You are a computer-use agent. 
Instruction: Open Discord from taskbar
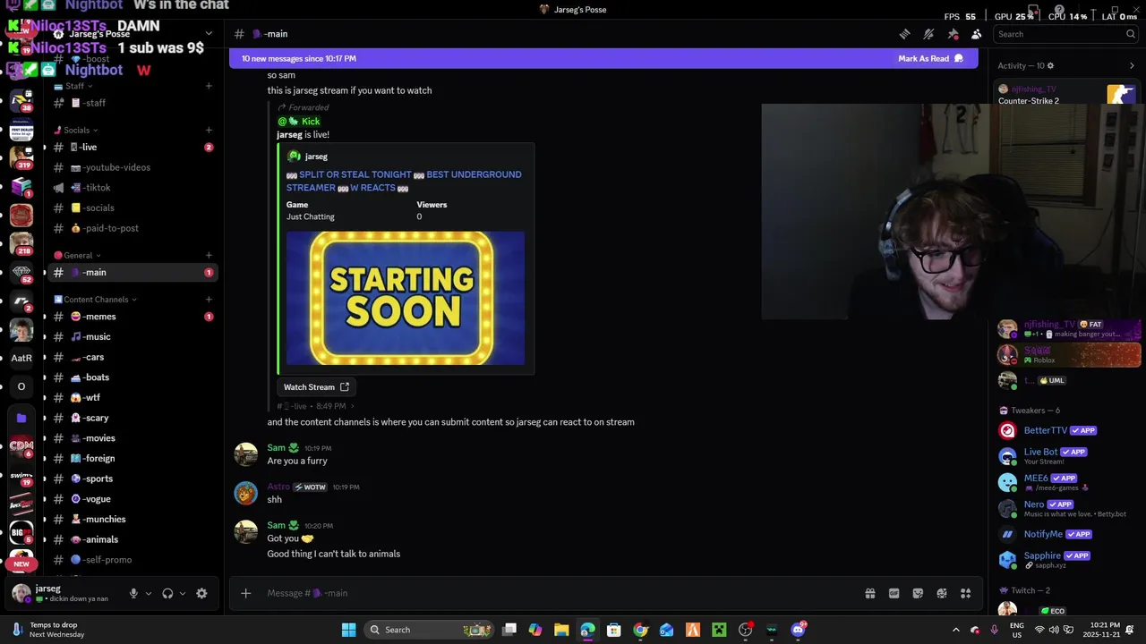798,630
